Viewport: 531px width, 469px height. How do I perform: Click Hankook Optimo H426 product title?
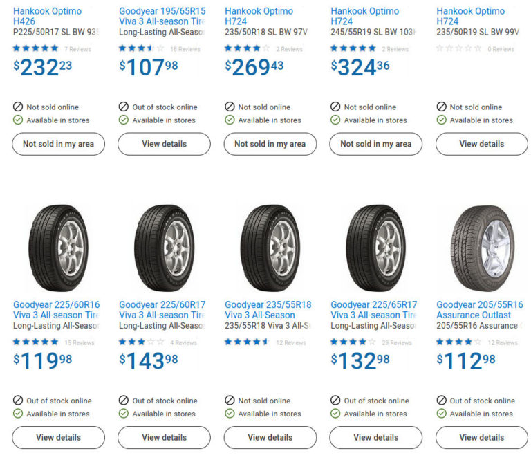click(48, 17)
